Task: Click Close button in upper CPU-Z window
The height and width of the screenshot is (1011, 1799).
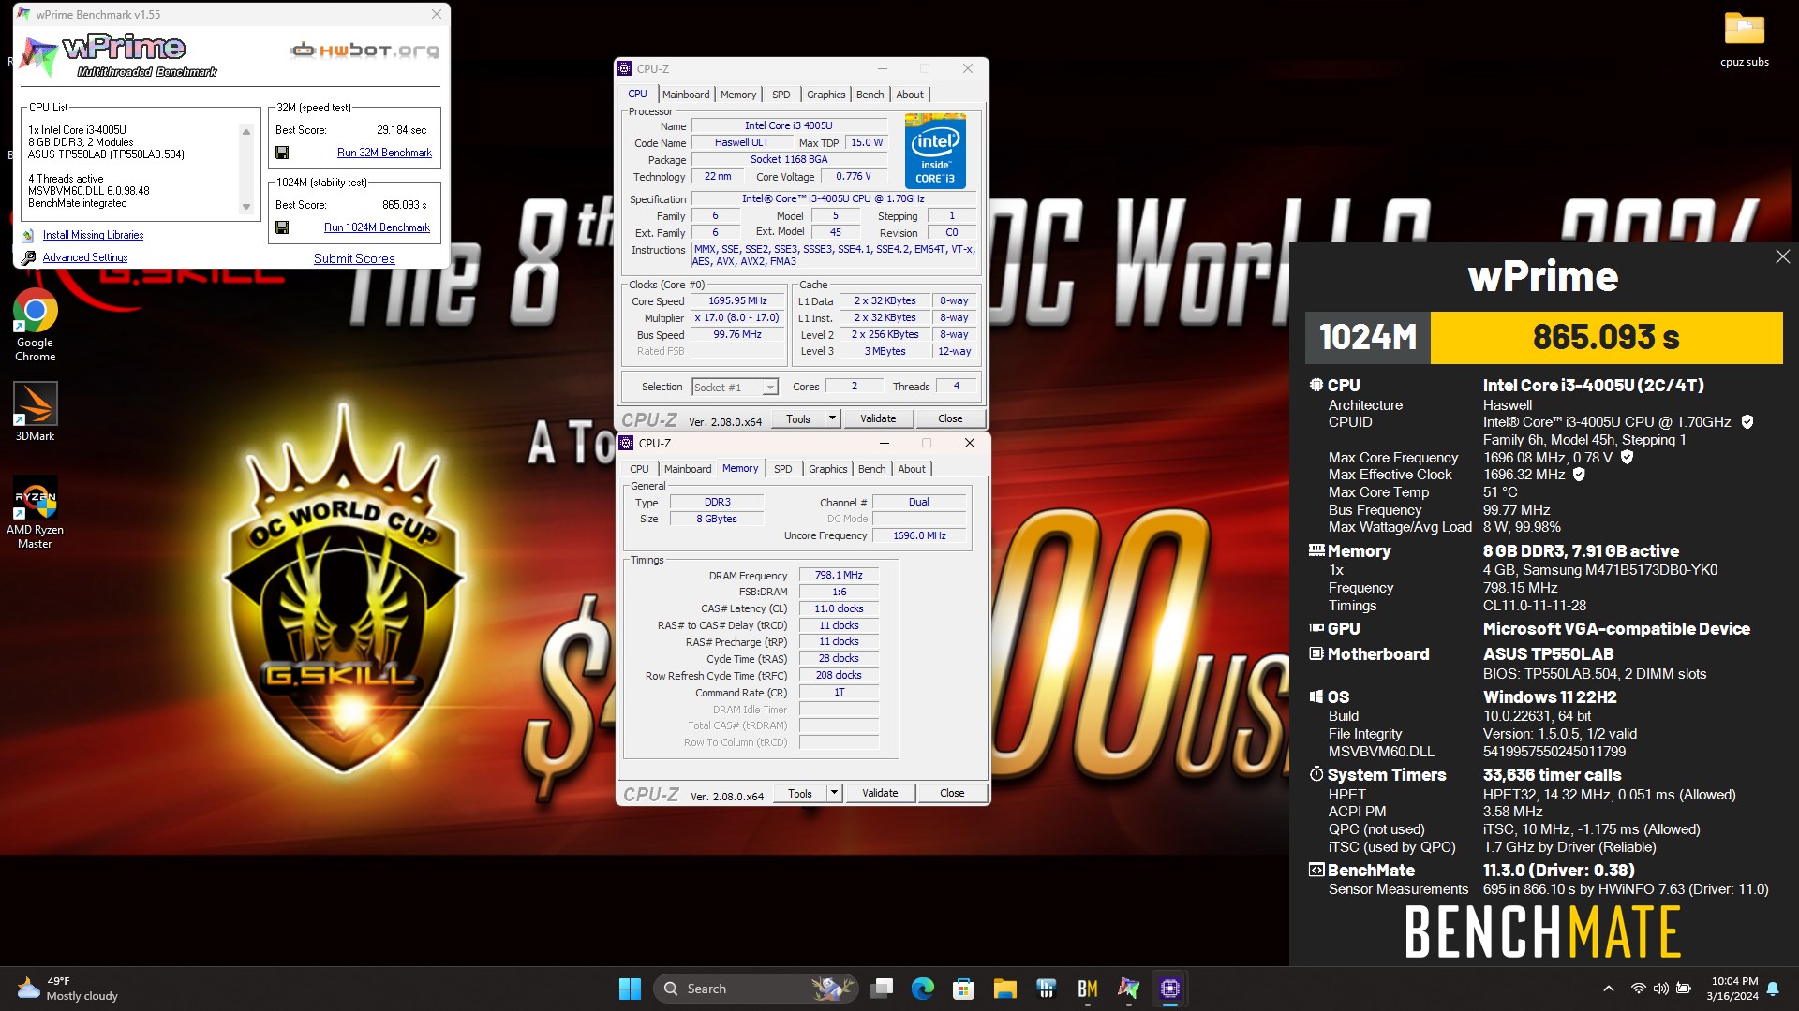Action: click(950, 418)
